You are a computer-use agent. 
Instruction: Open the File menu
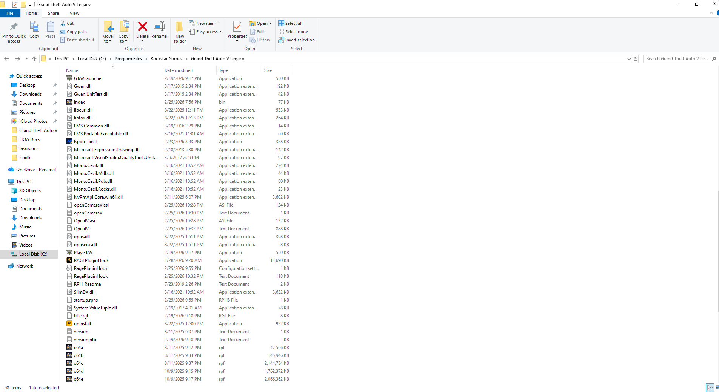pos(10,13)
